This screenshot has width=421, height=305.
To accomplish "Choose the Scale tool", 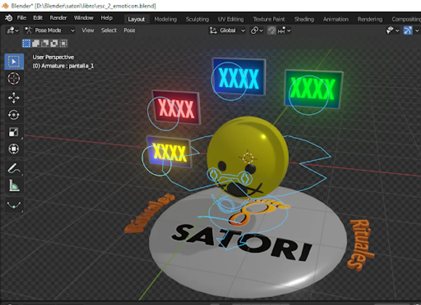I will pos(14,132).
